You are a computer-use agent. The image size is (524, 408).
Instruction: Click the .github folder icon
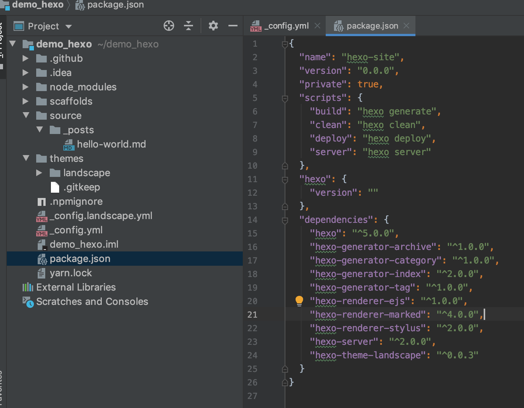tap(41, 58)
